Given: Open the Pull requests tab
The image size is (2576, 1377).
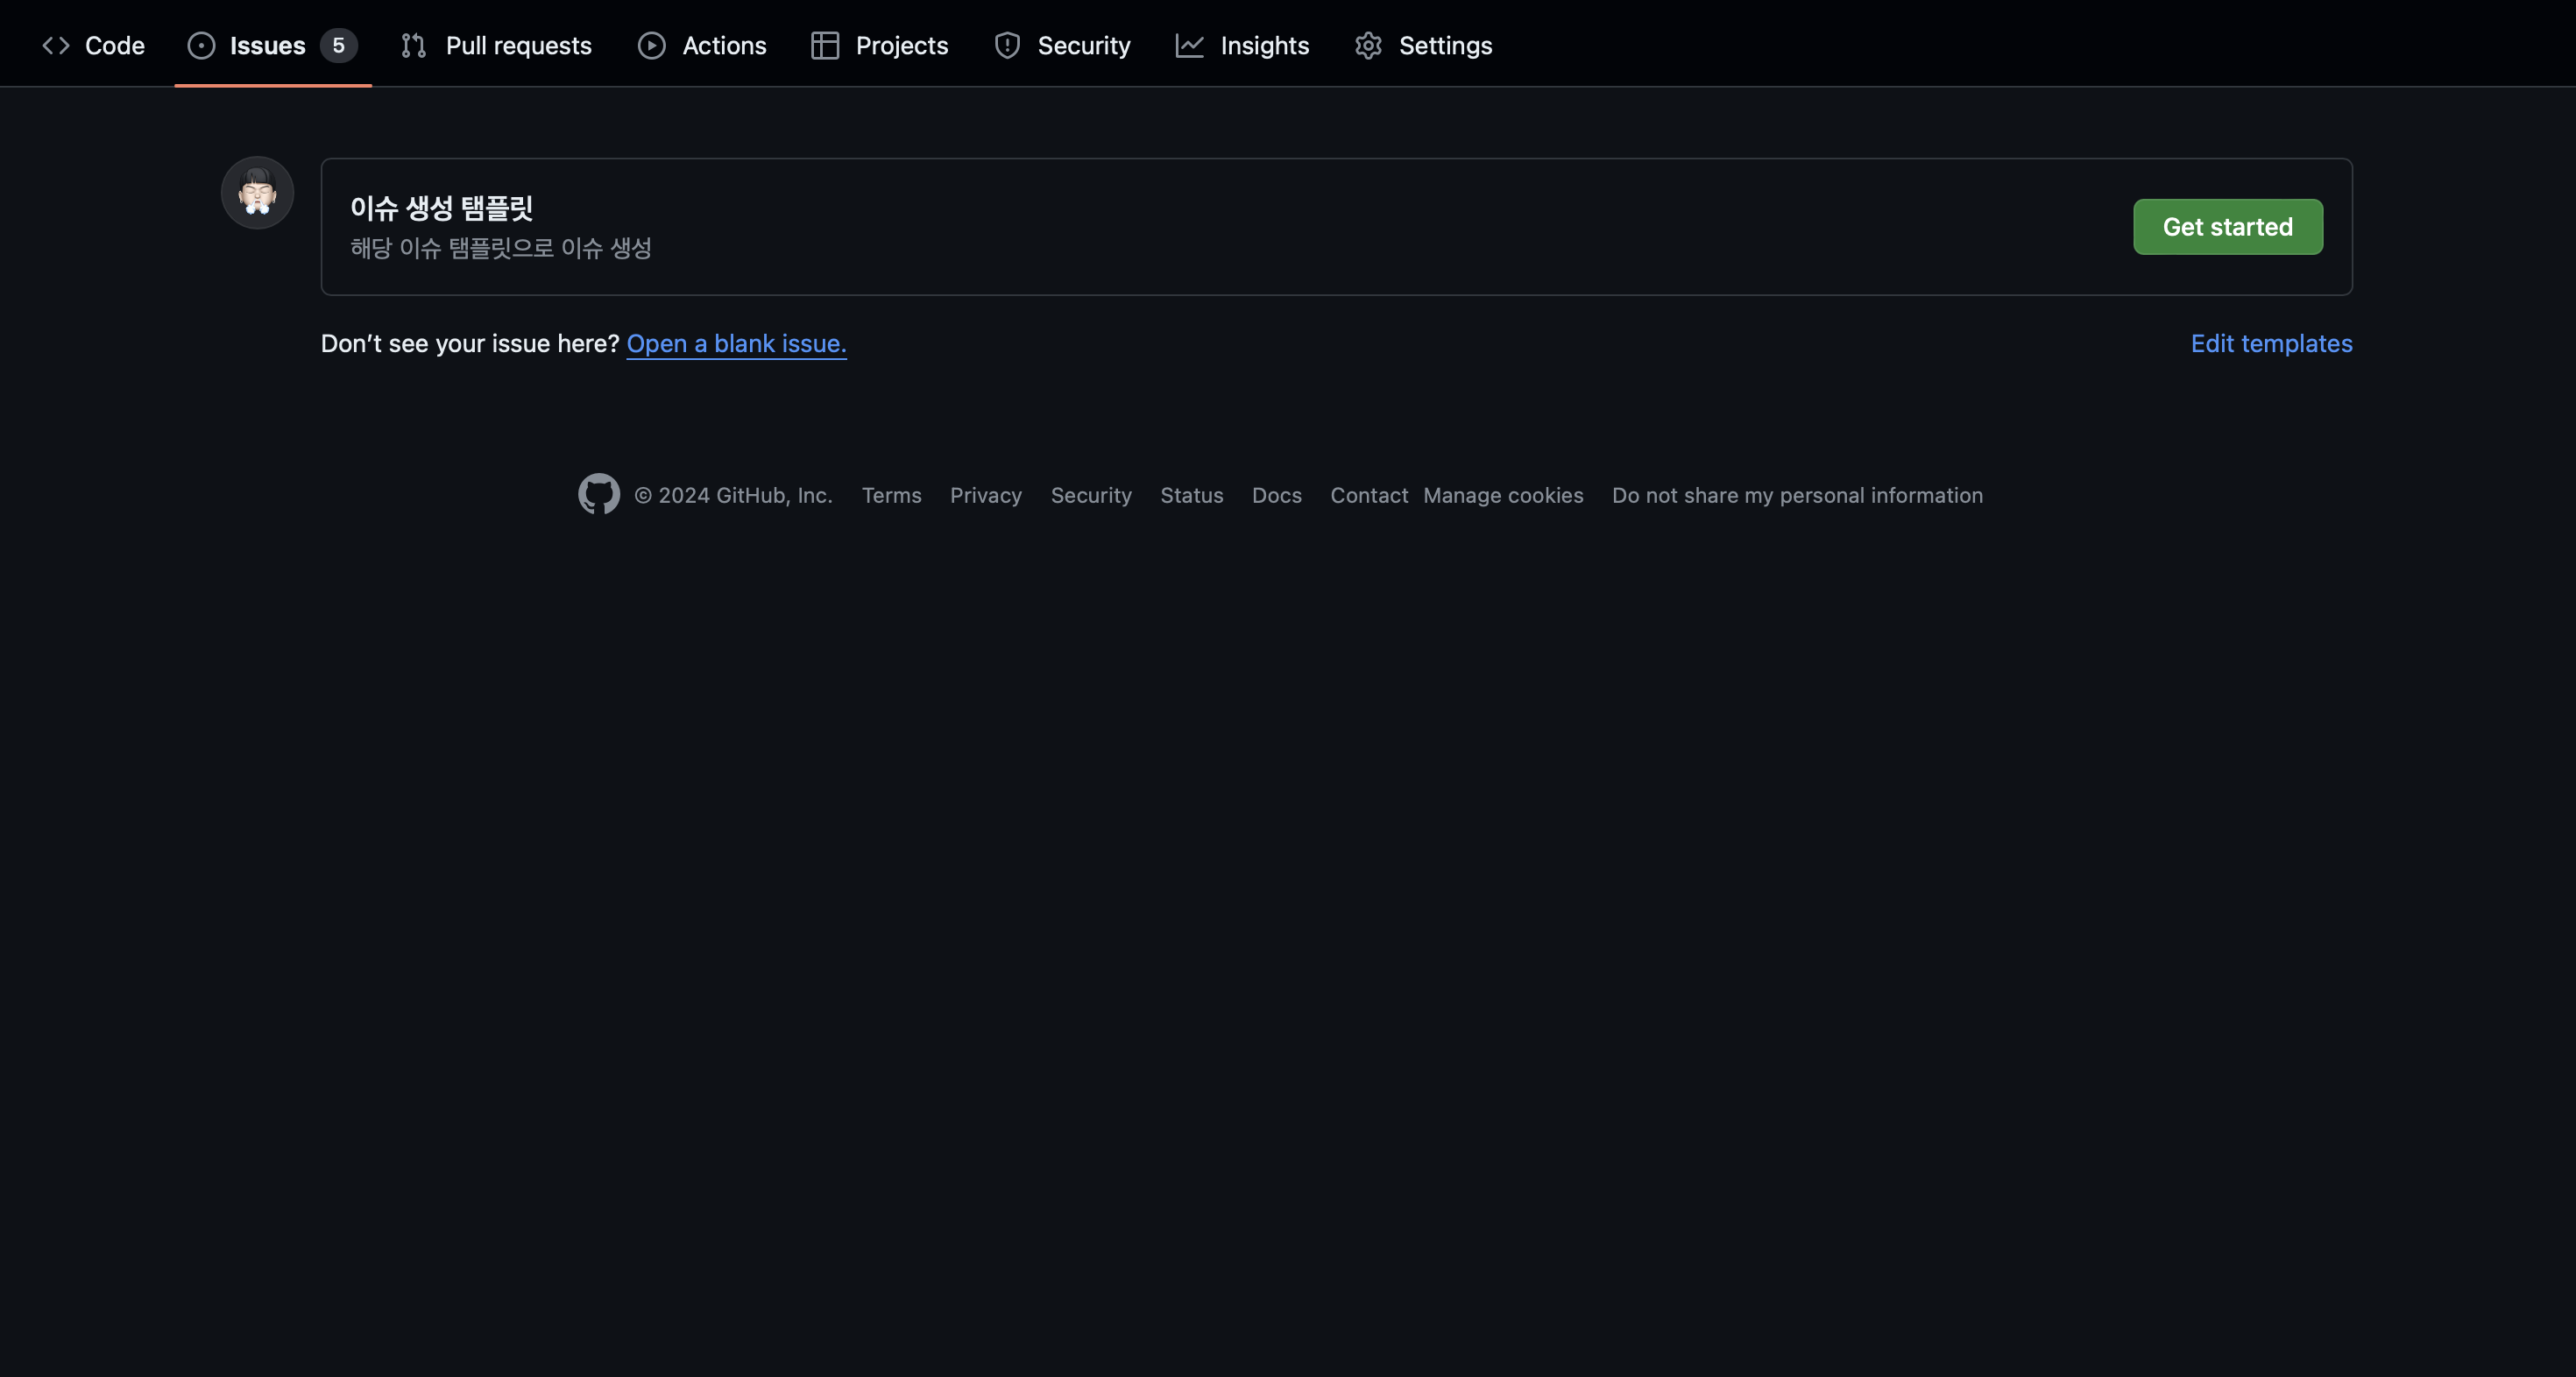Looking at the screenshot, I should coord(518,46).
